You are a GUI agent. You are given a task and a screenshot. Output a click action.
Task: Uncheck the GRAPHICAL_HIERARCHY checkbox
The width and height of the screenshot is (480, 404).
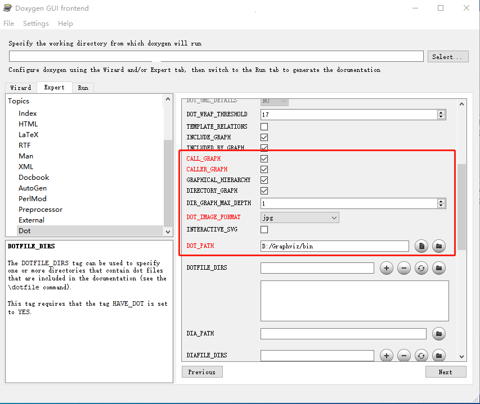264,180
